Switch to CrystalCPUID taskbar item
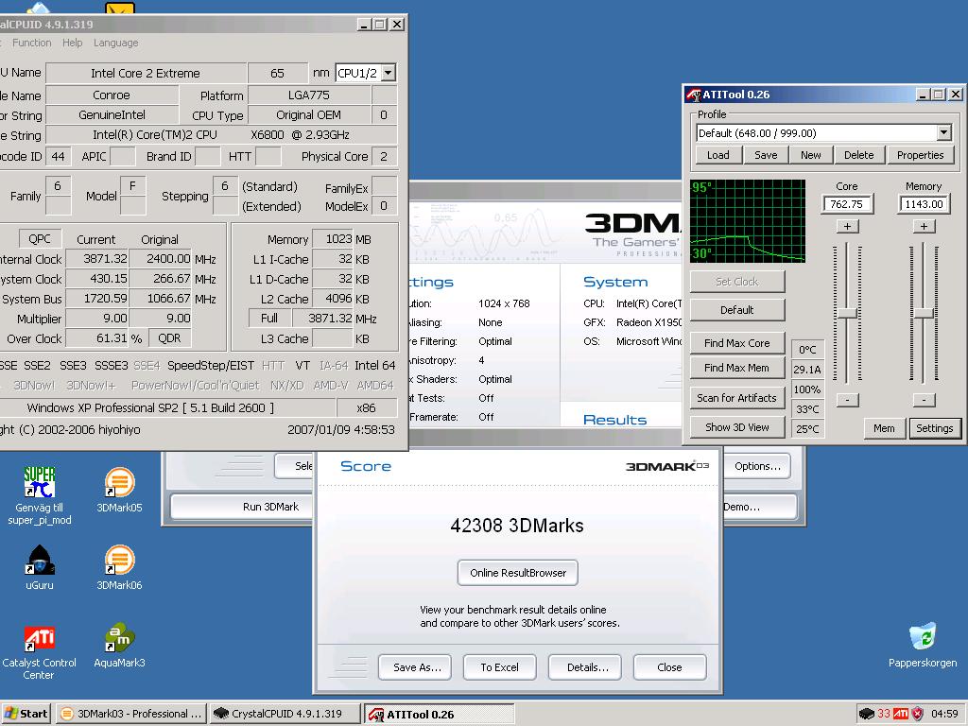The height and width of the screenshot is (726, 968). pyautogui.click(x=285, y=714)
